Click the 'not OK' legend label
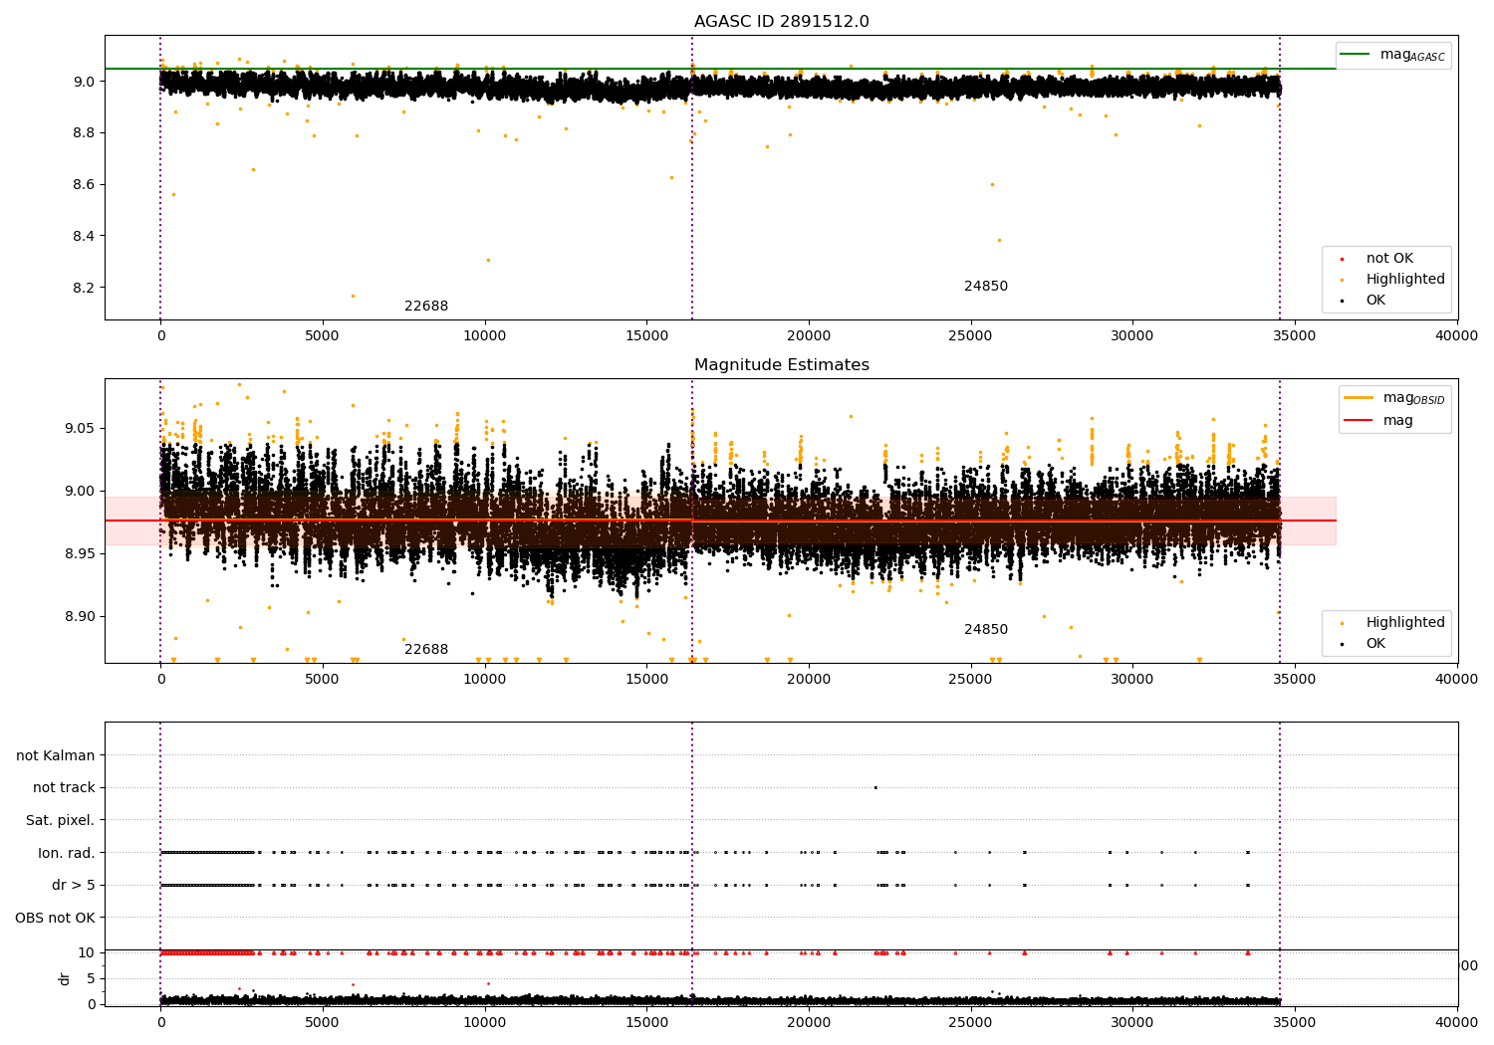 coord(1389,258)
